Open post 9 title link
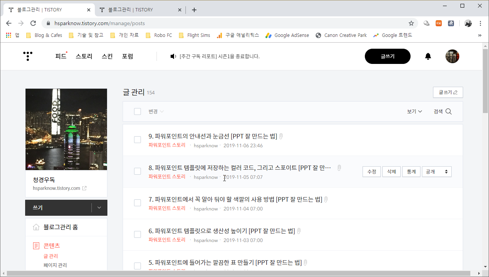This screenshot has height=277, width=489. click(x=213, y=136)
